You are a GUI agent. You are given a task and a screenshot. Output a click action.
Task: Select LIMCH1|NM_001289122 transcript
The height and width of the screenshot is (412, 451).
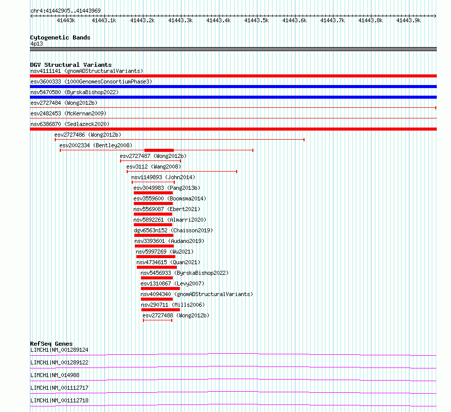59,362
